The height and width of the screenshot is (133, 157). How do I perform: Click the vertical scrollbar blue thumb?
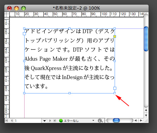146,39
